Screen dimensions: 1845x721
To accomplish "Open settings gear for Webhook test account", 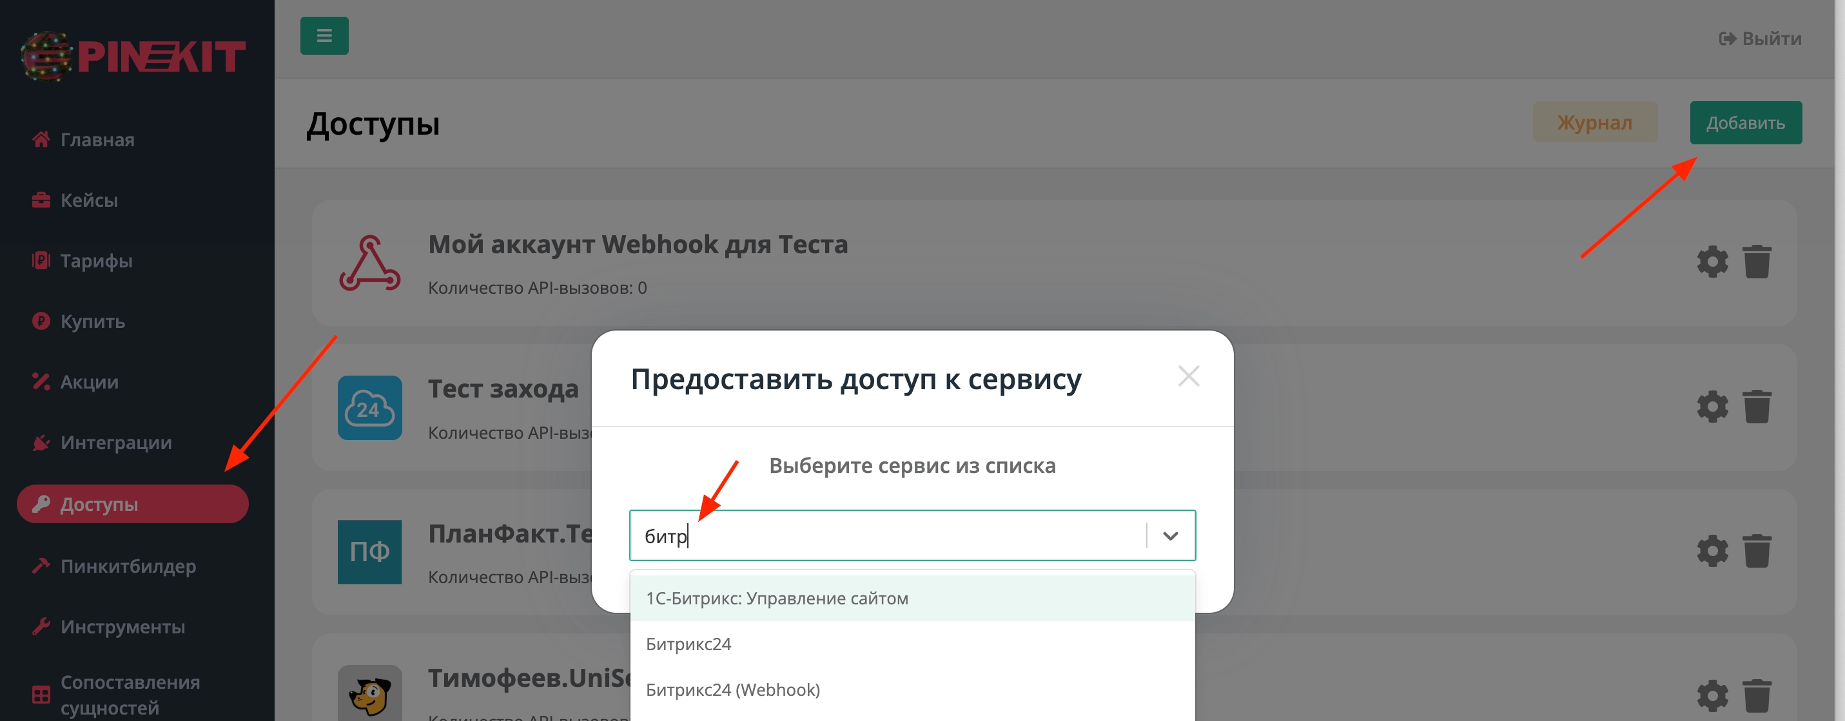I will coord(1712,262).
